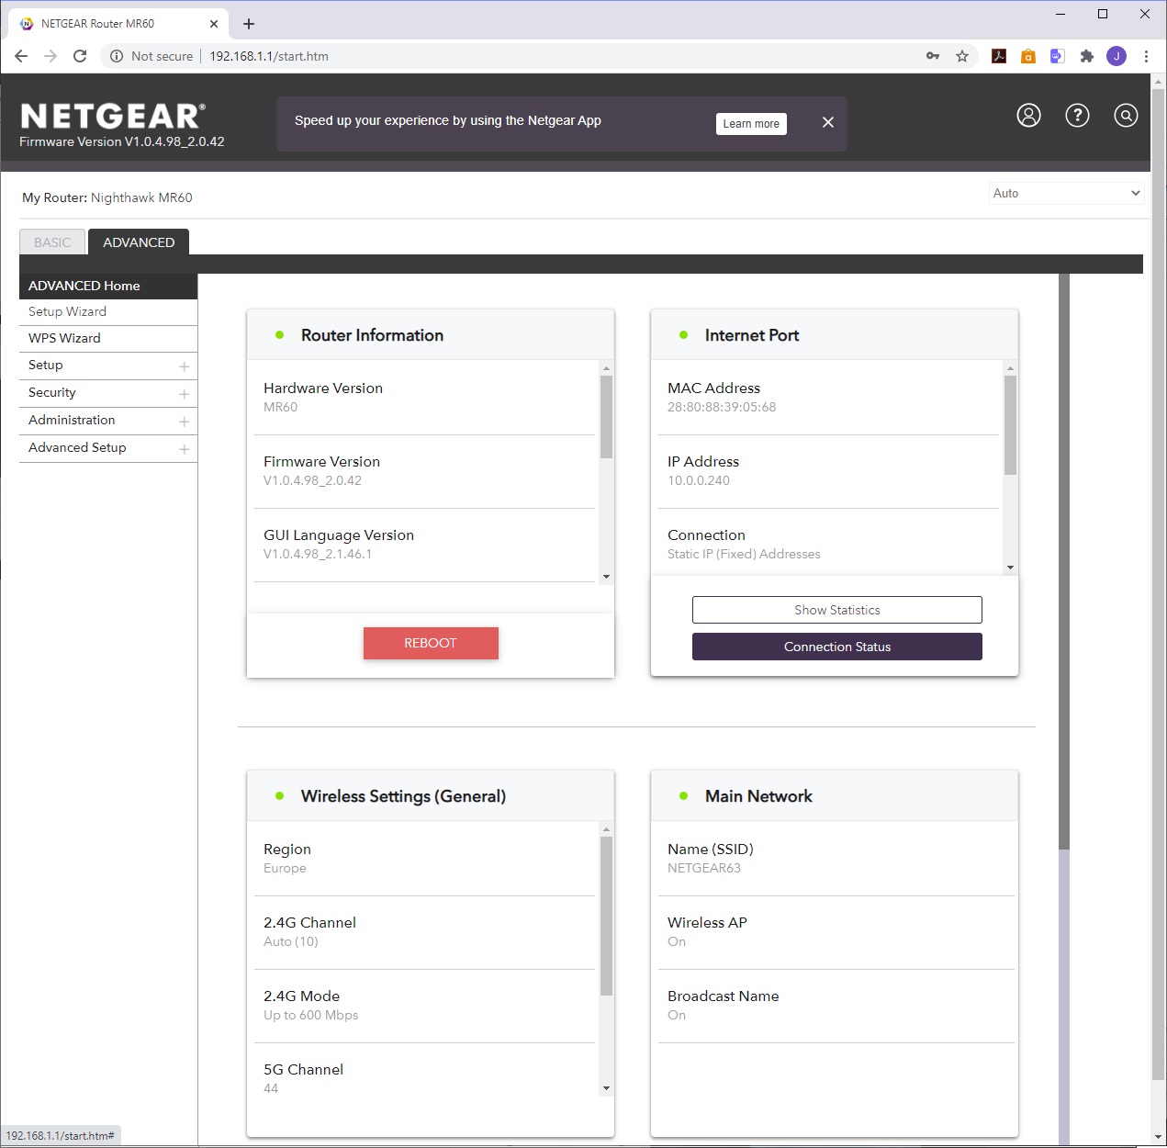Click the Show Statistics button

coord(837,610)
